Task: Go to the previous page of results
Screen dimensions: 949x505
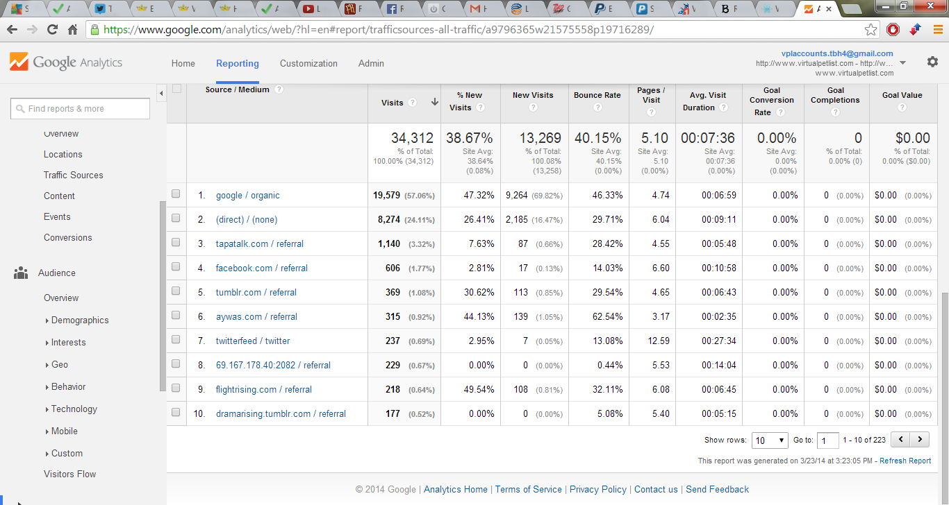Action: pyautogui.click(x=901, y=439)
